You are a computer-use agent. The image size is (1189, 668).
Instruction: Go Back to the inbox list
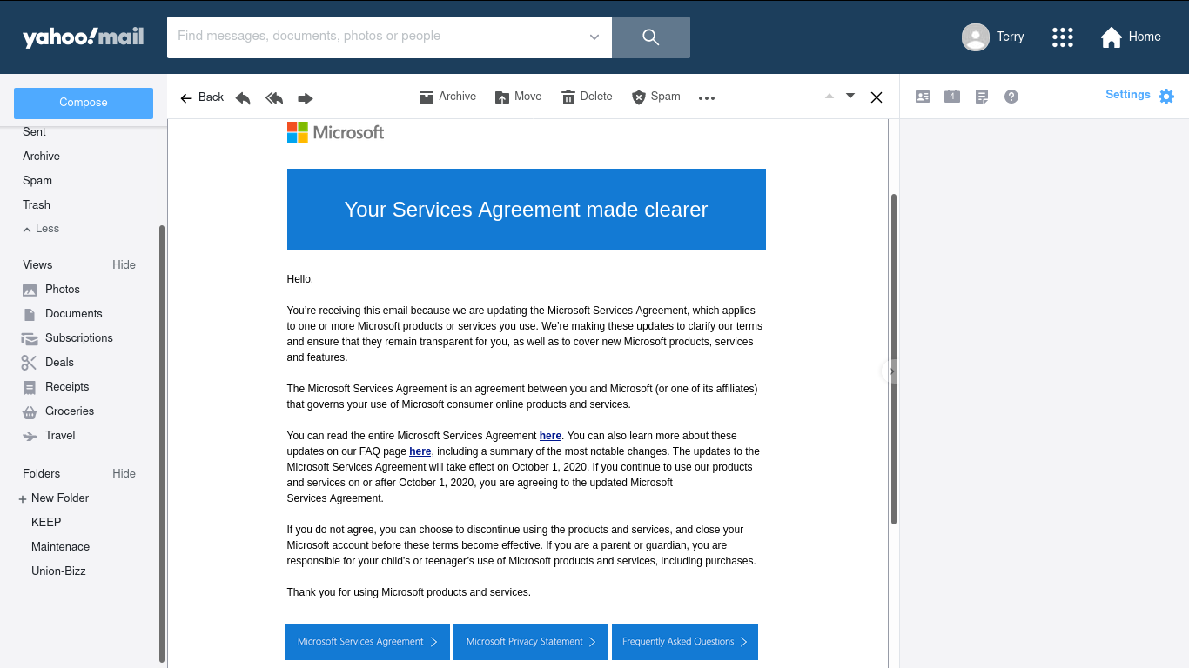[x=202, y=97]
